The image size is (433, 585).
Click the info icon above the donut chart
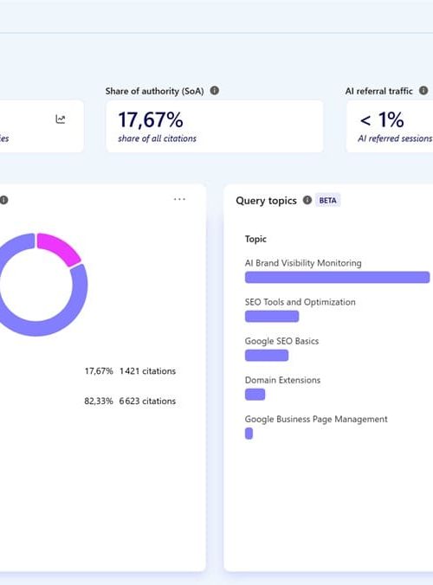point(3,200)
